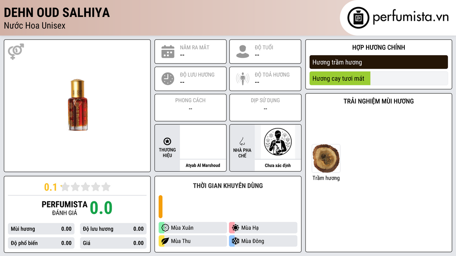Click the star badge icon above Thương hiệu
The width and height of the screenshot is (456, 256).
pos(167,141)
